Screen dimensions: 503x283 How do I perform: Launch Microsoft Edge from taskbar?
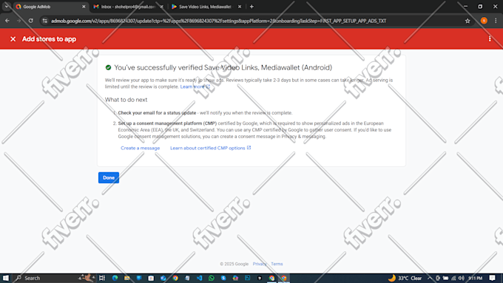(115, 278)
